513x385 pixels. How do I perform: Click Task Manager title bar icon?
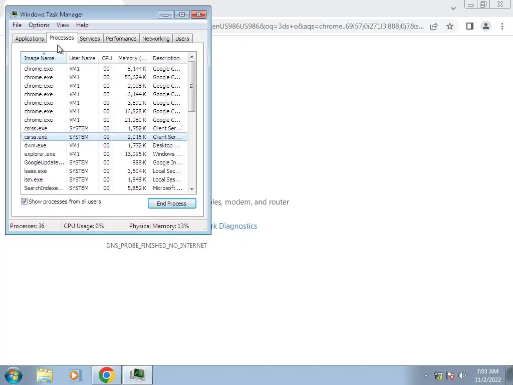coord(14,14)
